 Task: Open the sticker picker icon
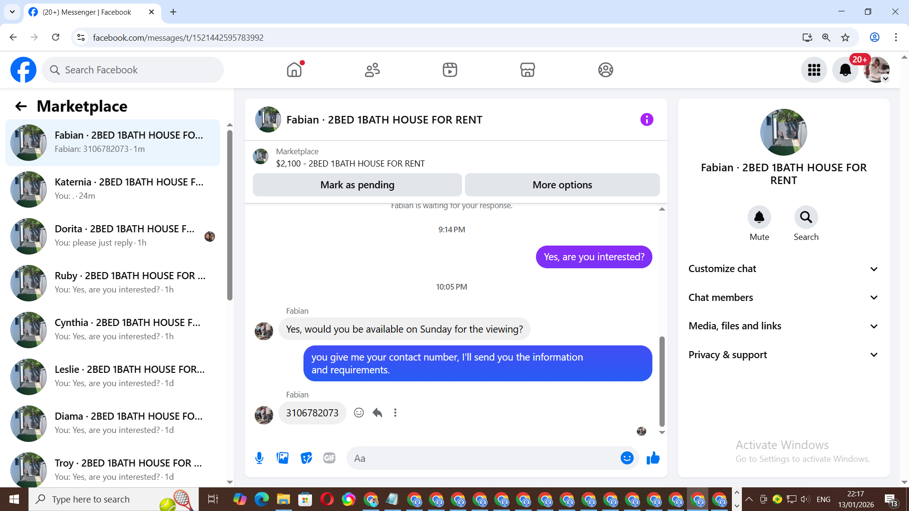pyautogui.click(x=306, y=458)
